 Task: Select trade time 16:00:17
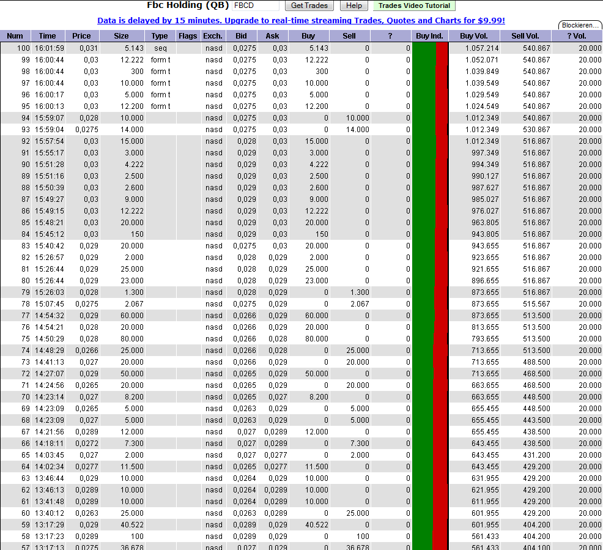click(50, 95)
